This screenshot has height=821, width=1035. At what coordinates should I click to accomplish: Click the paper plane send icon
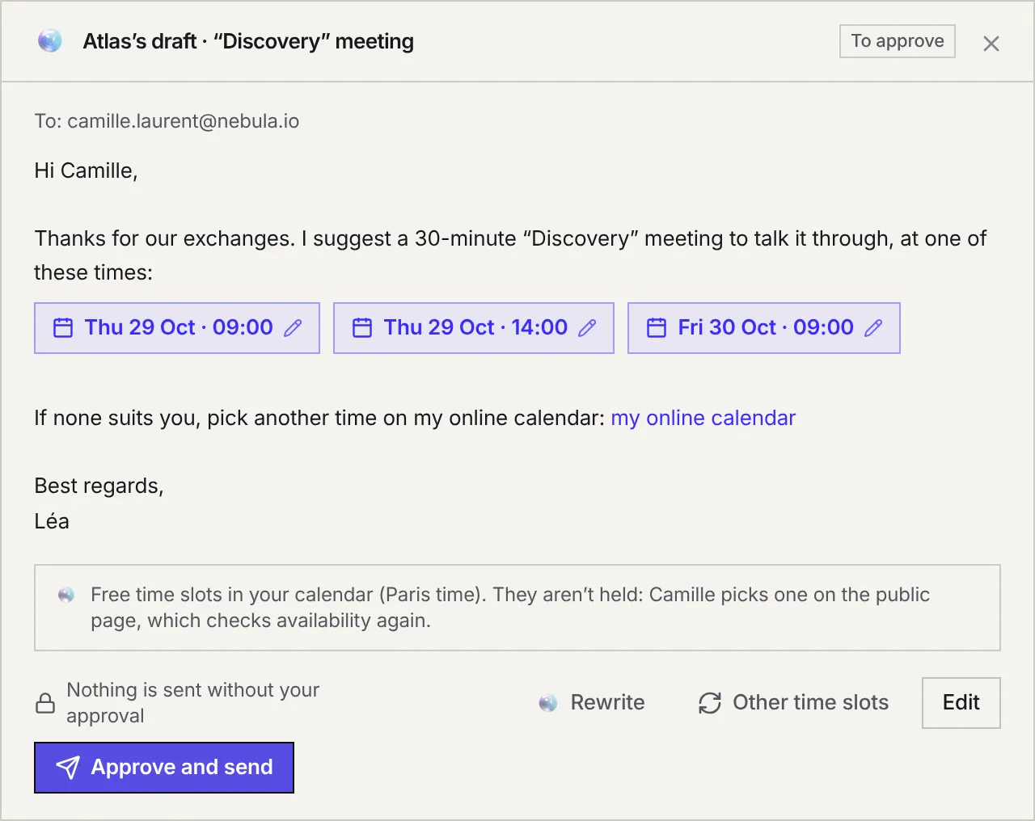(68, 768)
